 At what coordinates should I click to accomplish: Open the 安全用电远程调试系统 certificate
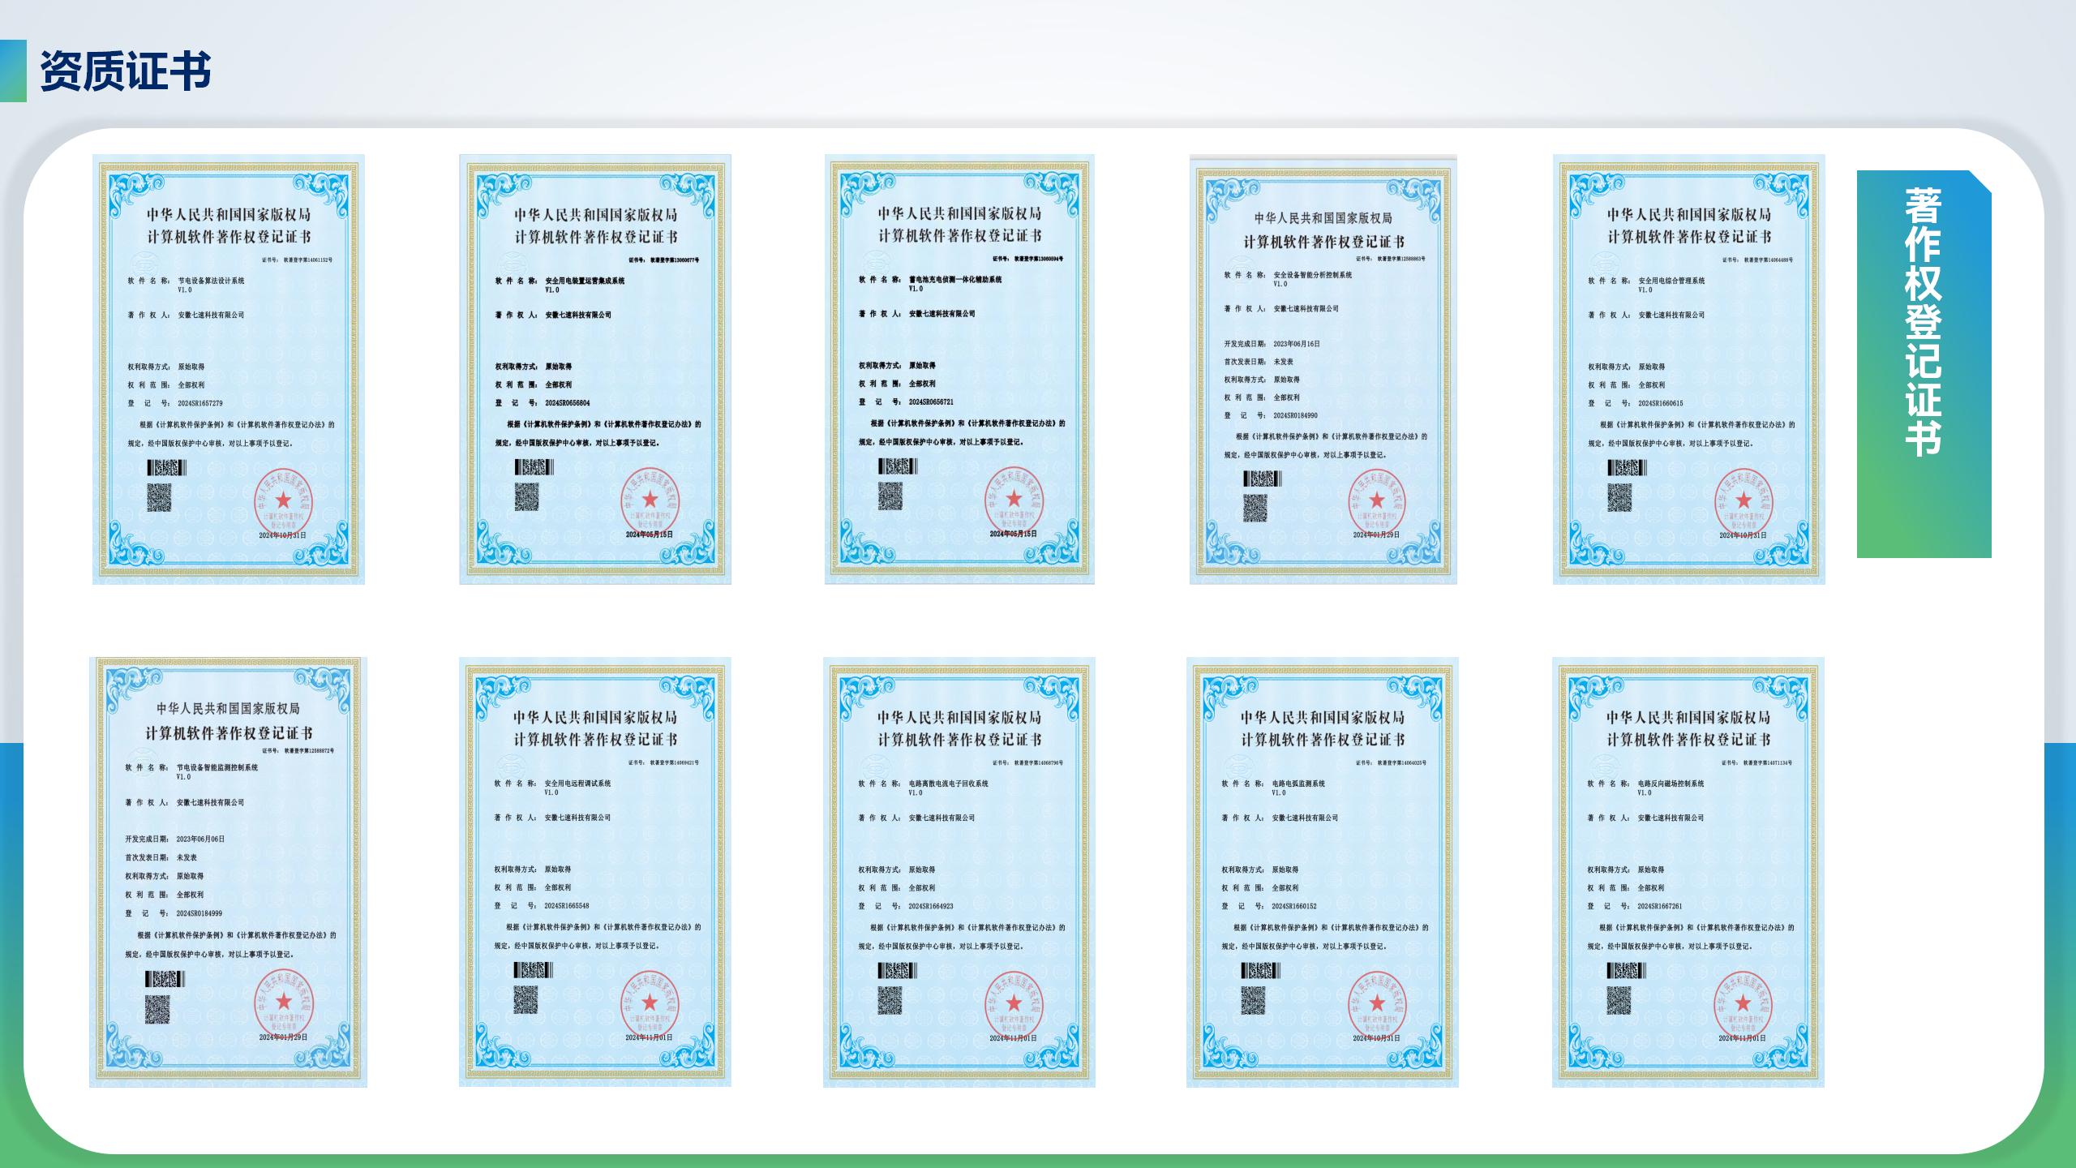click(x=594, y=872)
